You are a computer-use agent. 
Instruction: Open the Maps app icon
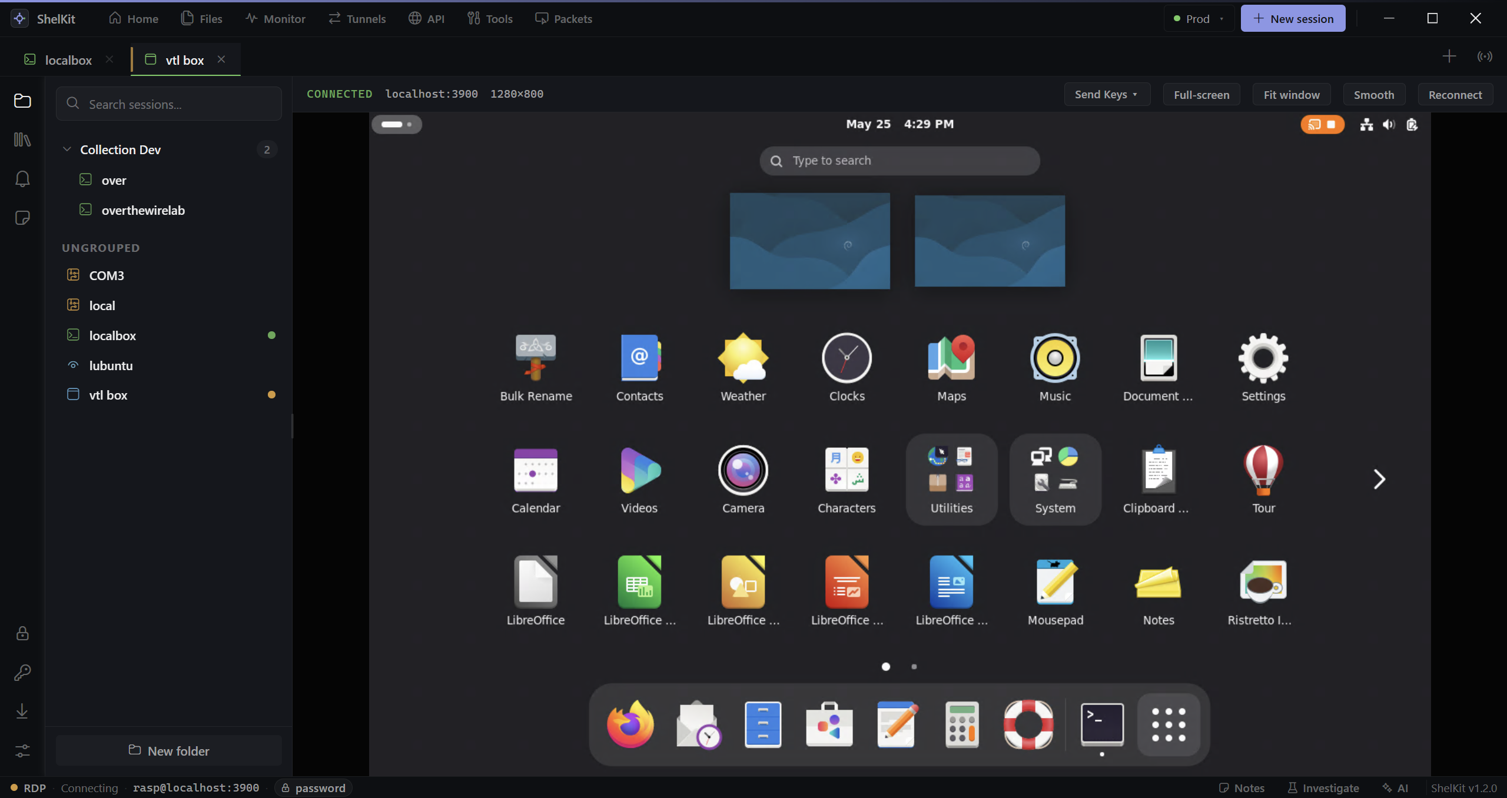pos(951,368)
